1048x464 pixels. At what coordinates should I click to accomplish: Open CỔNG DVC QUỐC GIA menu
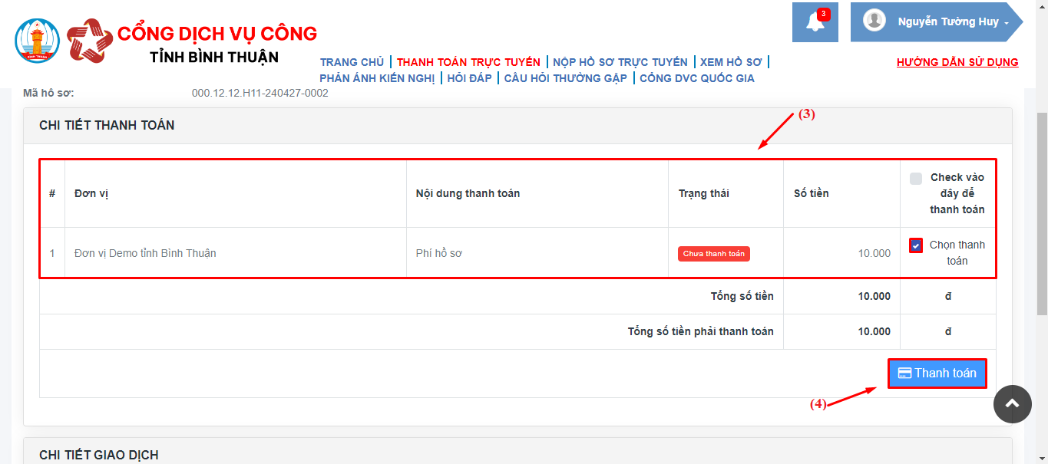click(697, 78)
